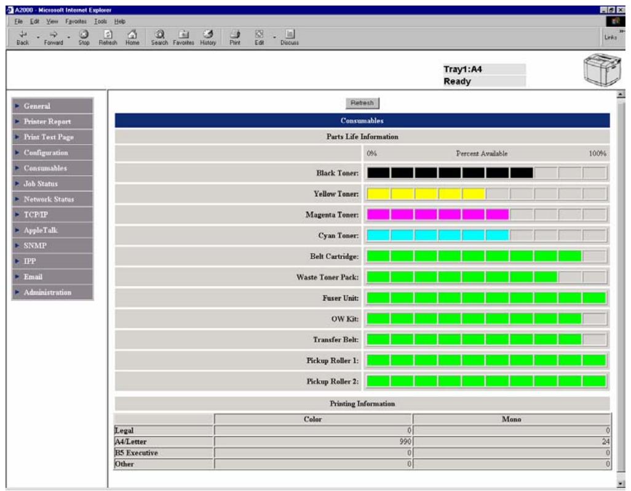Click the Yellow Toner level bar
This screenshot has height=491, width=631.
pyautogui.click(x=486, y=194)
